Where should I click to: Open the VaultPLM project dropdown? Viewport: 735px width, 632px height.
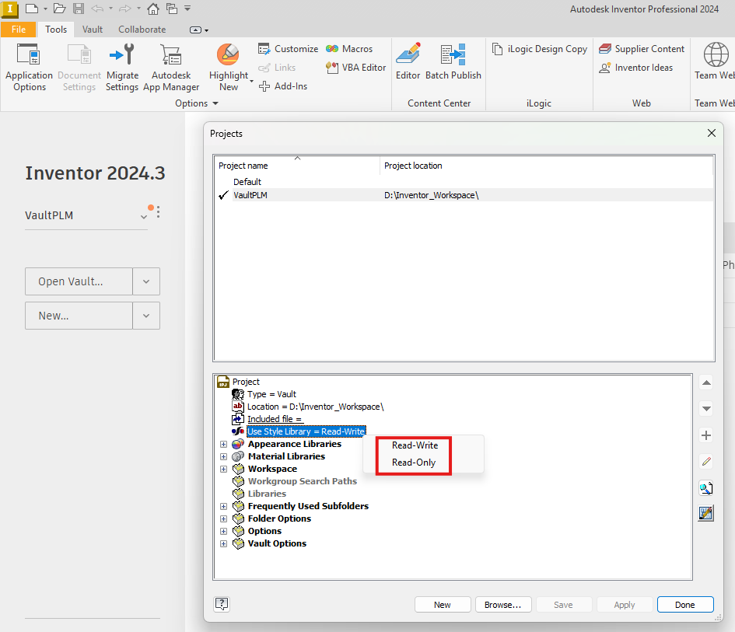pyautogui.click(x=144, y=216)
